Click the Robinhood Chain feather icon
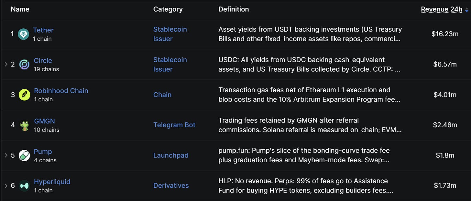Screen dimensions: 471x201 [x=25, y=95]
